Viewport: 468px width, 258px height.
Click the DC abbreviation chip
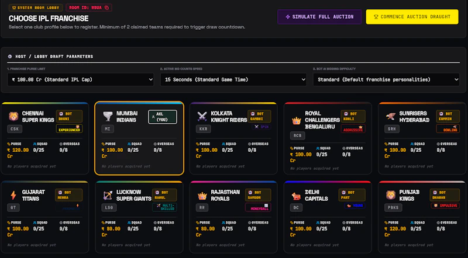pos(296,207)
